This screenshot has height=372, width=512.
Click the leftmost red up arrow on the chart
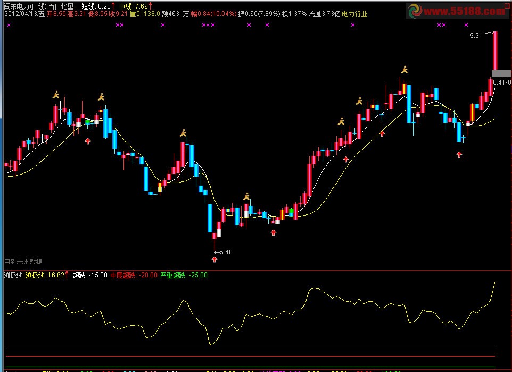(88, 141)
